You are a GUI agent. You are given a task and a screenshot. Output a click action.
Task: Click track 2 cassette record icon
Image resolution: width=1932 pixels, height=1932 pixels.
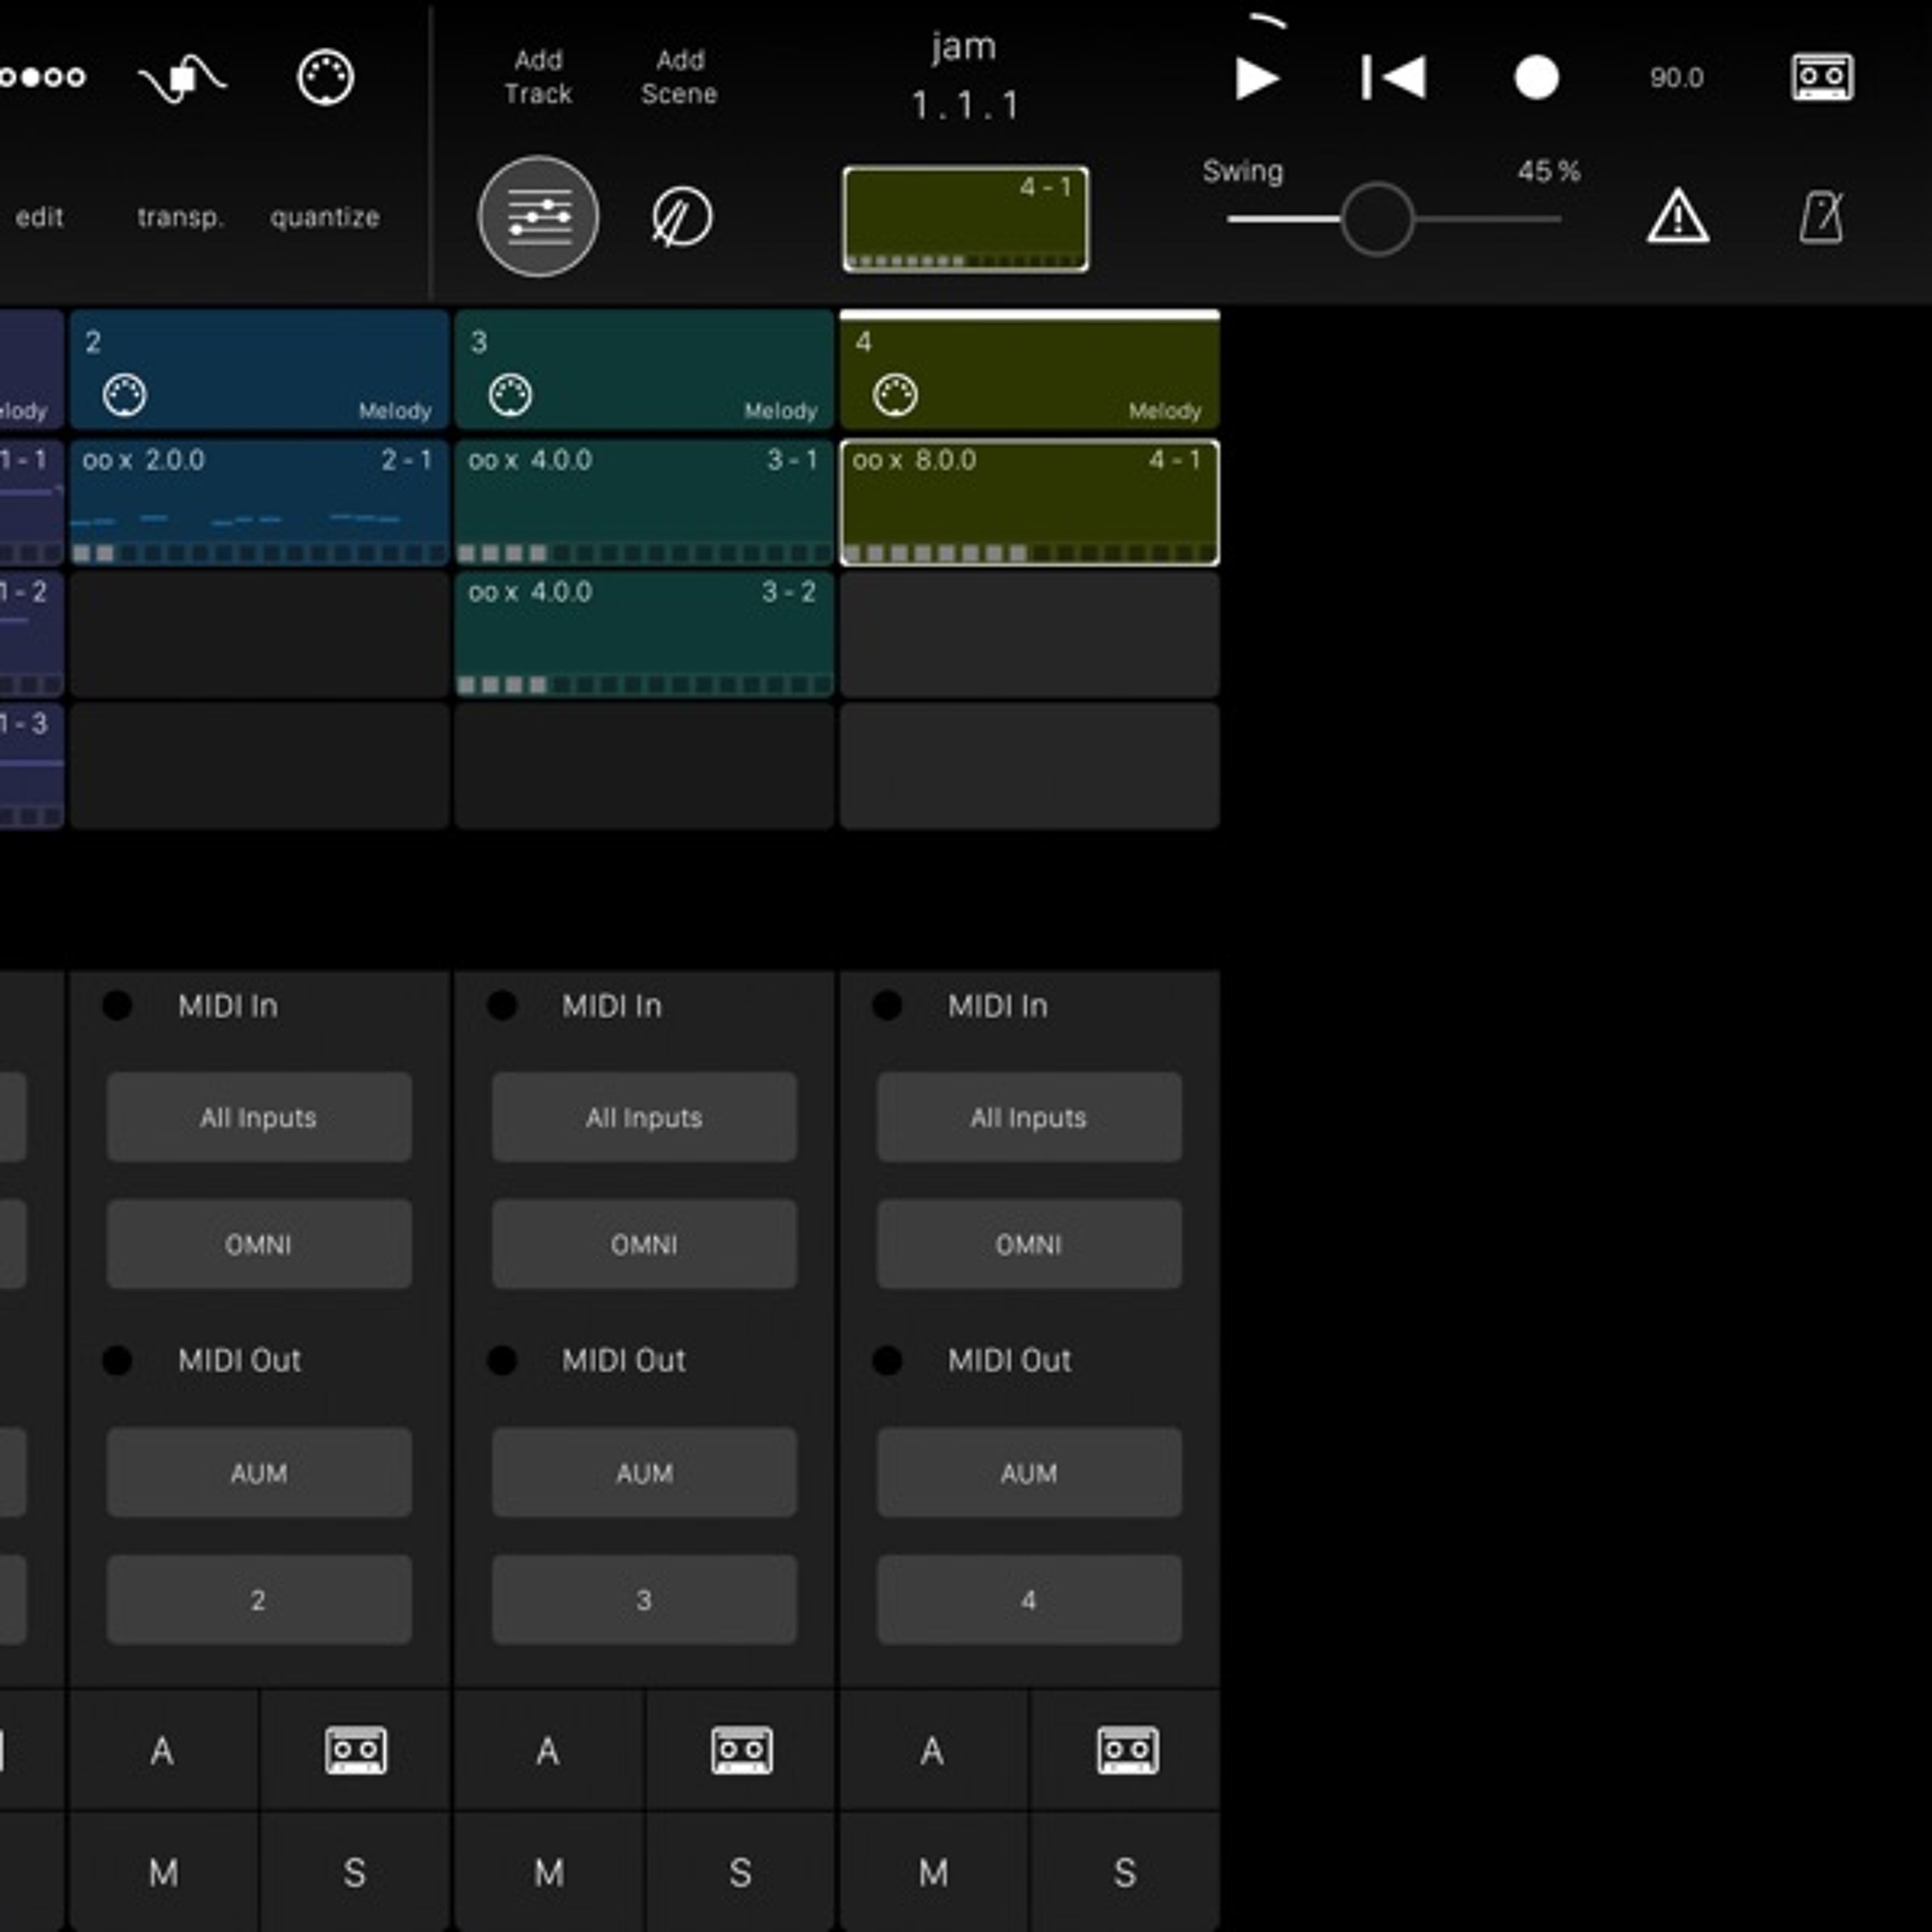pos(356,1750)
